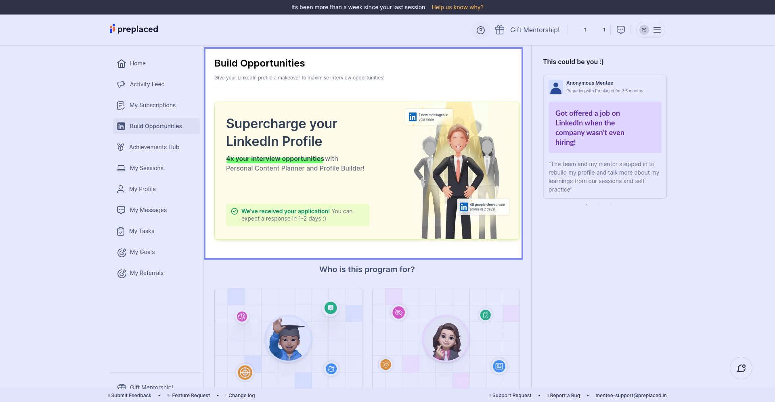Open the chat messages icon in header
Viewport: 775px width, 402px height.
click(x=621, y=30)
